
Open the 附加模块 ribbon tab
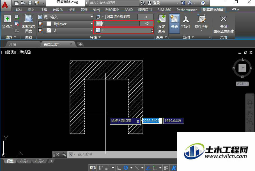pyautogui.click(x=112, y=10)
